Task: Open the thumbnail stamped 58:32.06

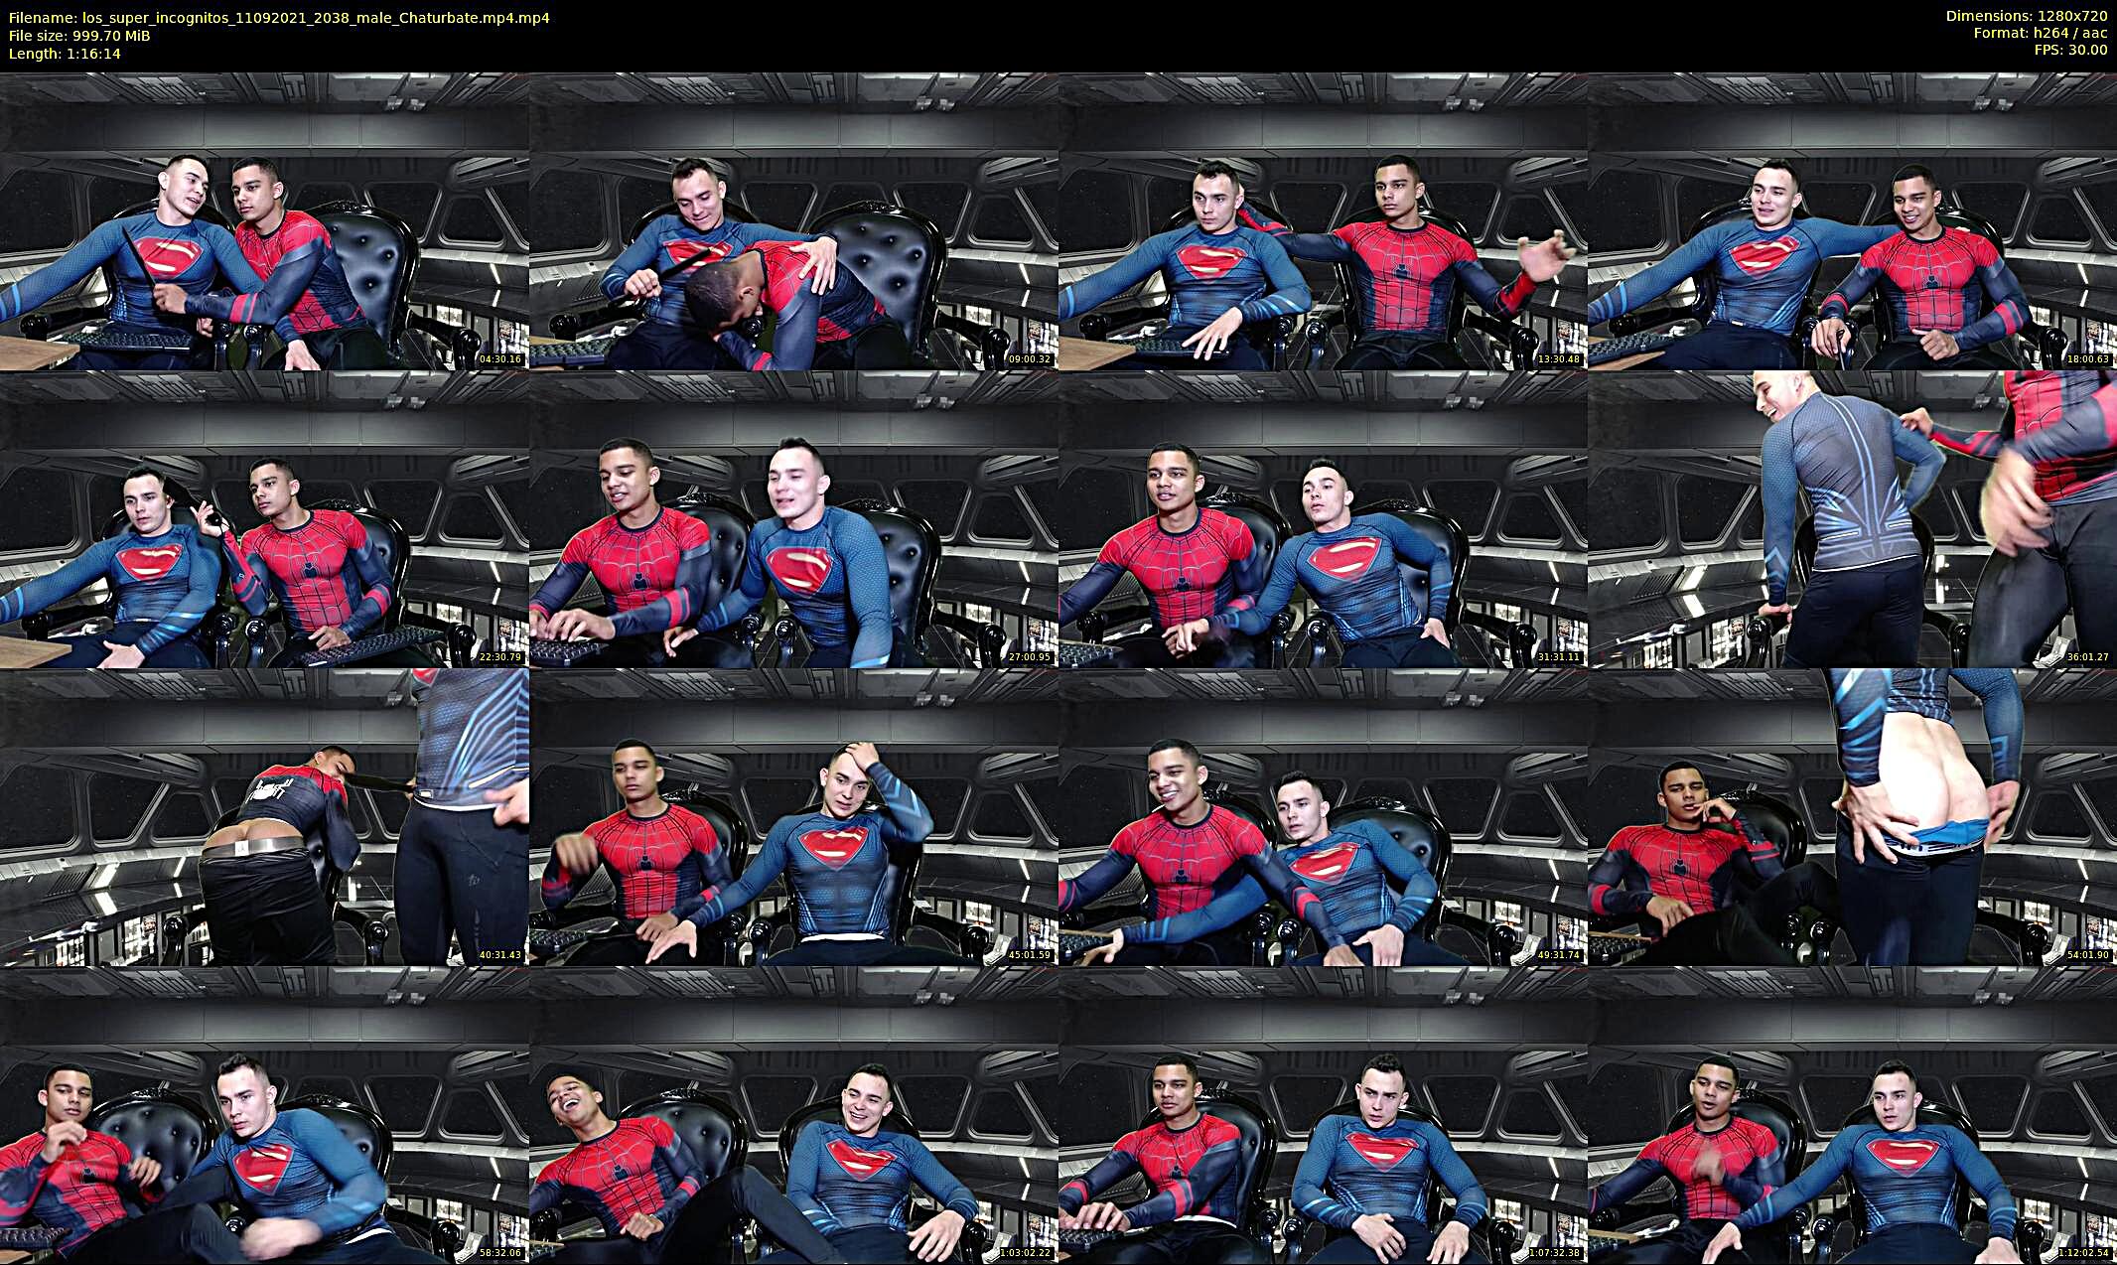Action: 264,1115
